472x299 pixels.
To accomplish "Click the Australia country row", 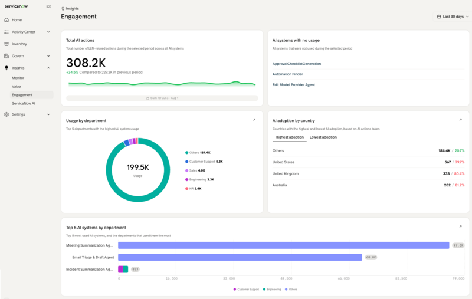I will pyautogui.click(x=368, y=185).
